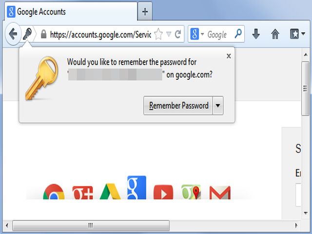Viewport: 312px width, 234px height.
Task: Open Downloads with the down arrow icon
Action: point(256,34)
